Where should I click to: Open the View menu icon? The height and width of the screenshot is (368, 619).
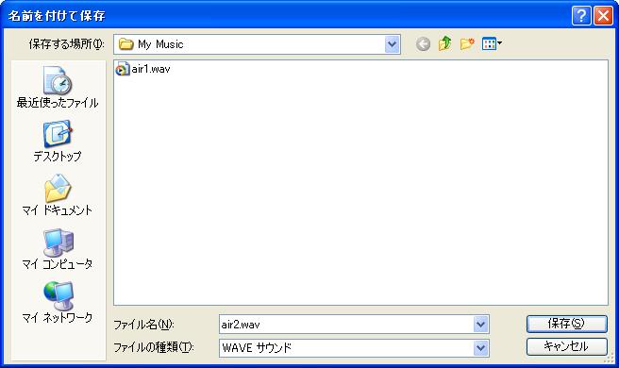(492, 43)
